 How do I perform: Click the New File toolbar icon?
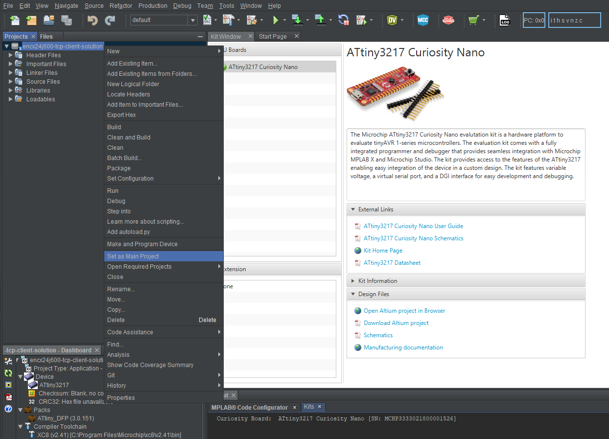tap(15, 20)
